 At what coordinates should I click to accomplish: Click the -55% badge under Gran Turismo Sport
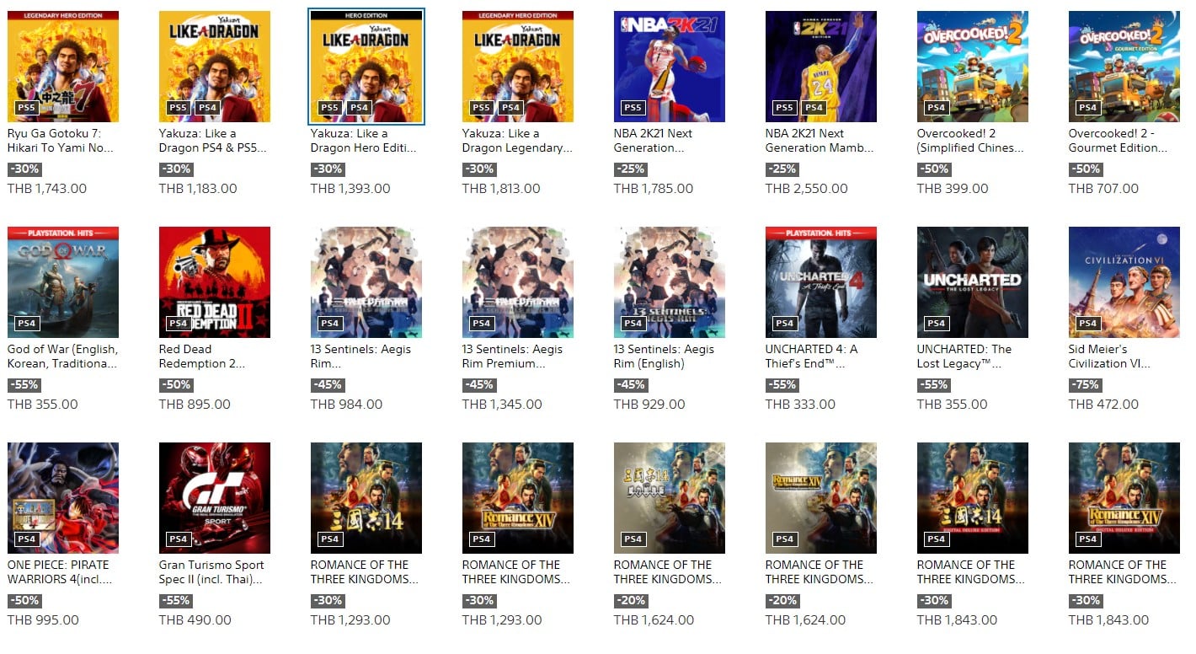pyautogui.click(x=175, y=601)
